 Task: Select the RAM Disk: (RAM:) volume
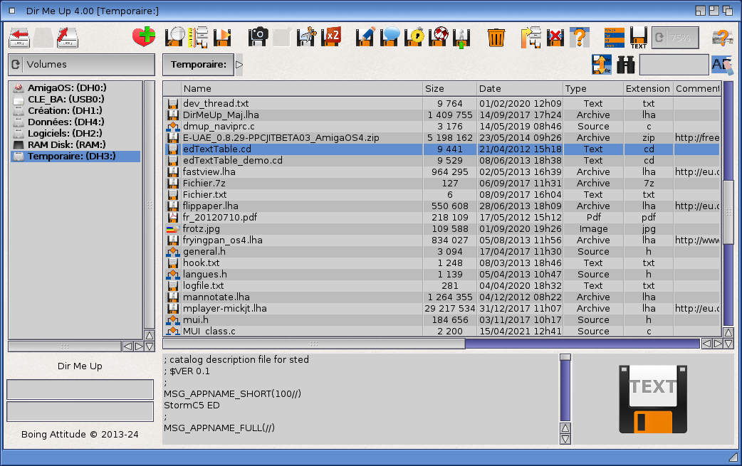click(x=66, y=144)
